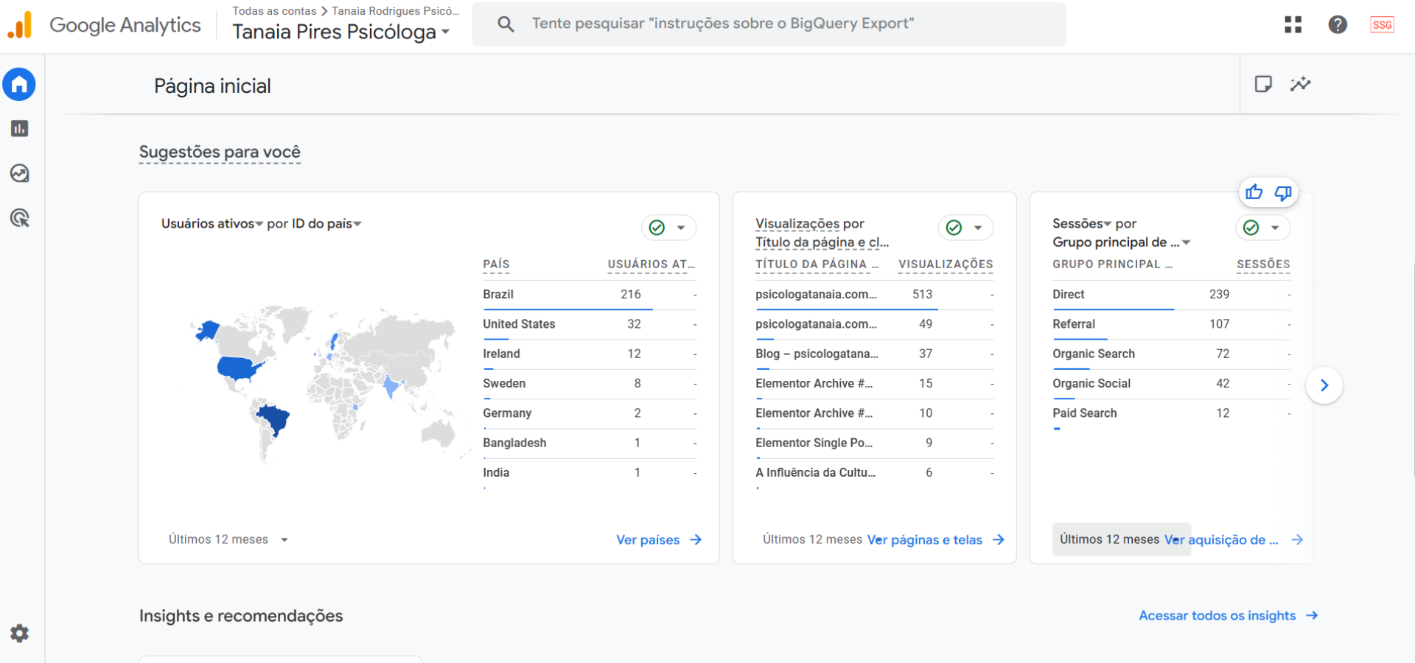This screenshot has width=1415, height=663.
Task: Click arrow next to Ver aquisição de
Action: coord(1297,540)
